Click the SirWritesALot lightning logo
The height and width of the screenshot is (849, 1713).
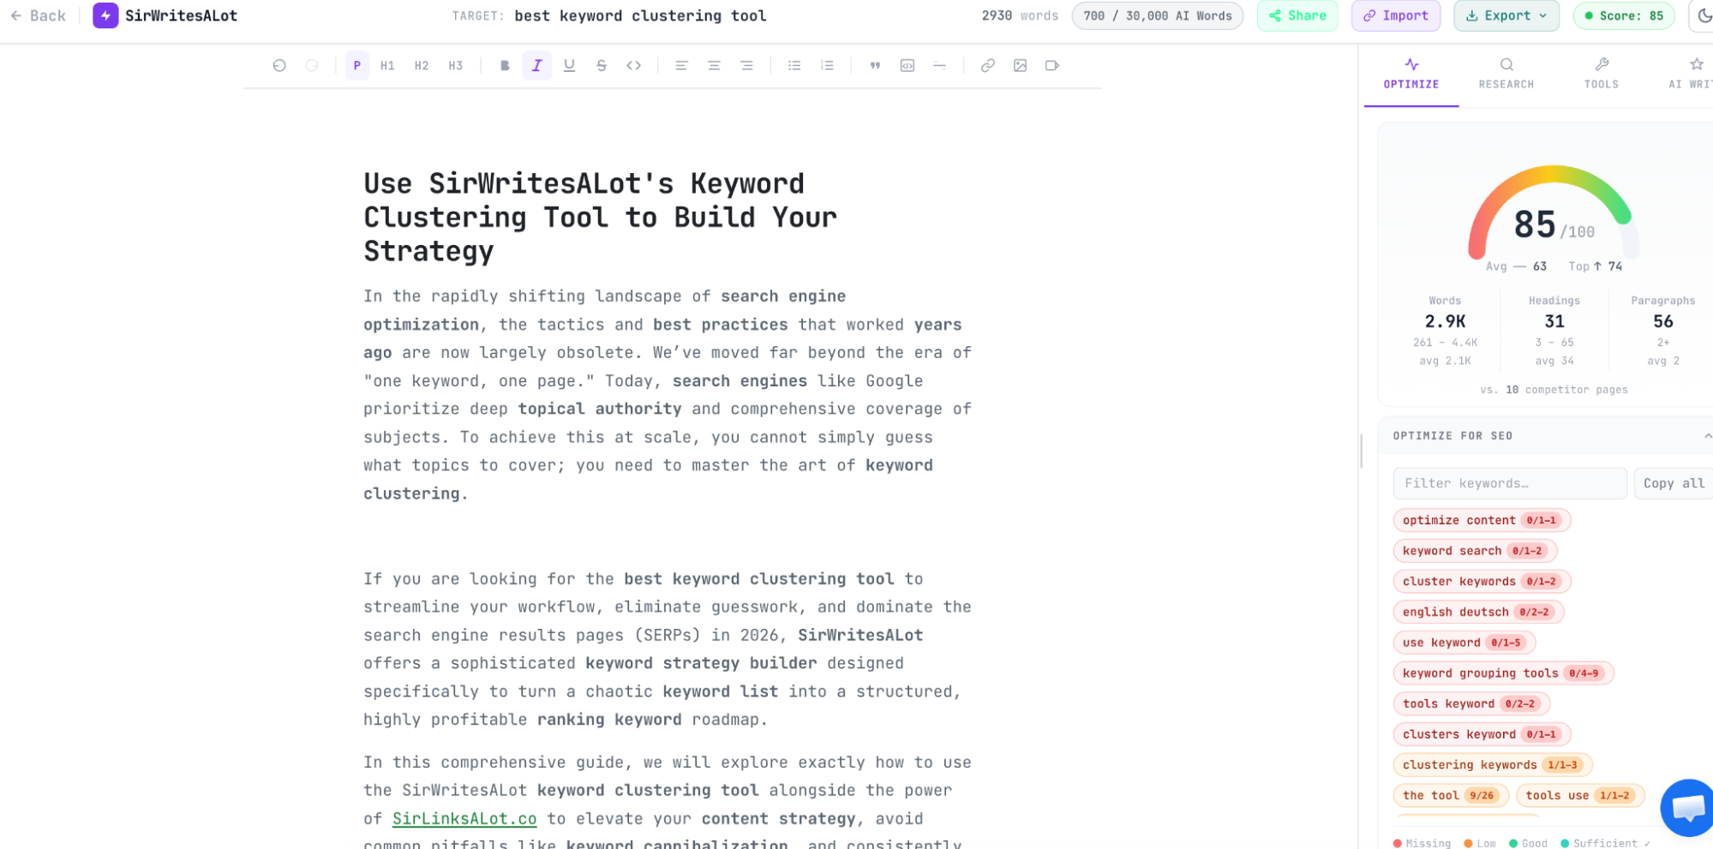[x=105, y=15]
